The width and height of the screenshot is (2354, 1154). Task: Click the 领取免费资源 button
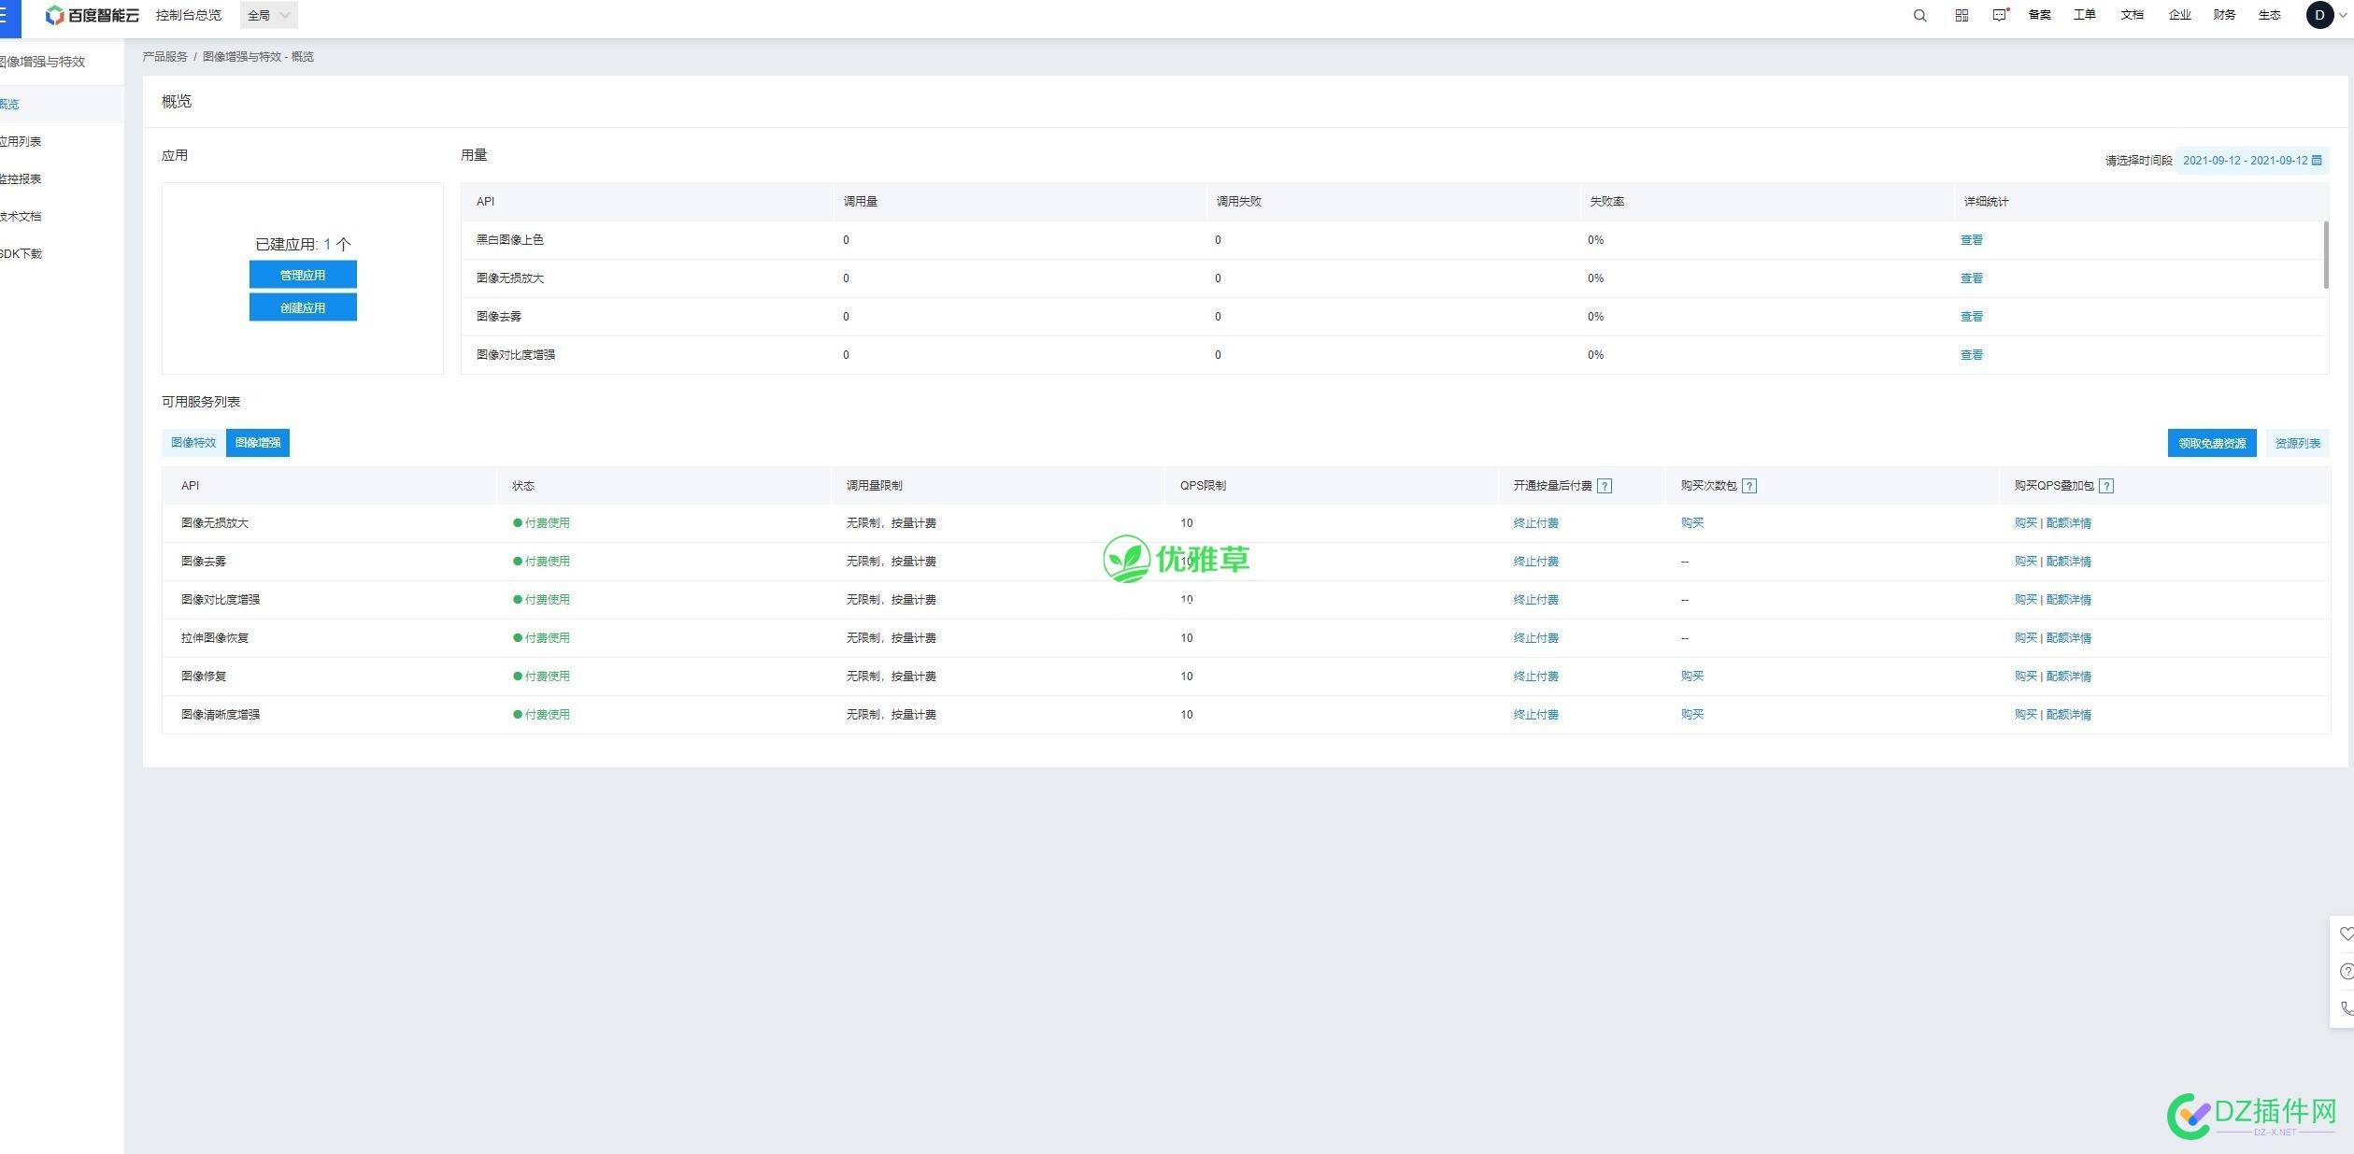point(2212,443)
